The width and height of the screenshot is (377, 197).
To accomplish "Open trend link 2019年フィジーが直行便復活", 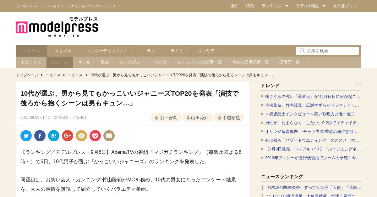I will point(313,158).
